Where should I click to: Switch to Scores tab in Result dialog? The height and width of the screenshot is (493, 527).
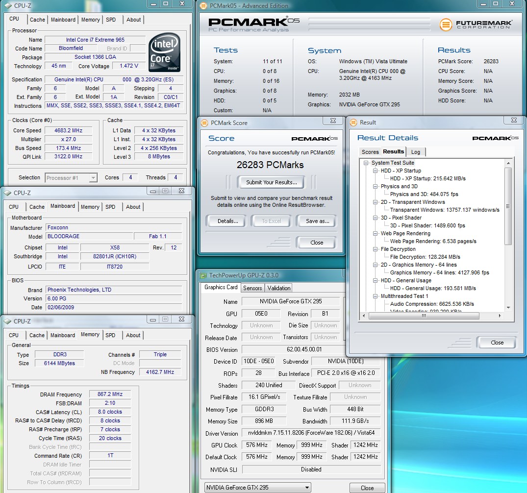coord(370,152)
